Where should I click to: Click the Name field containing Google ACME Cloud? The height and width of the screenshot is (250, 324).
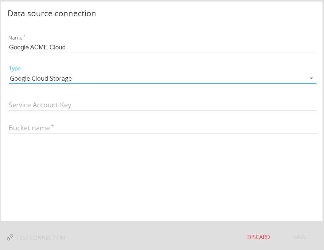[x=162, y=47]
